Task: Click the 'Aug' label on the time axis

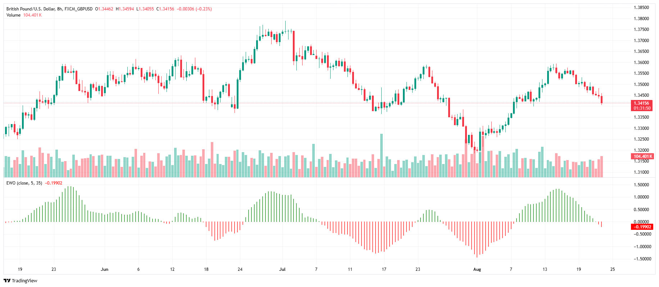Action: pos(477,269)
